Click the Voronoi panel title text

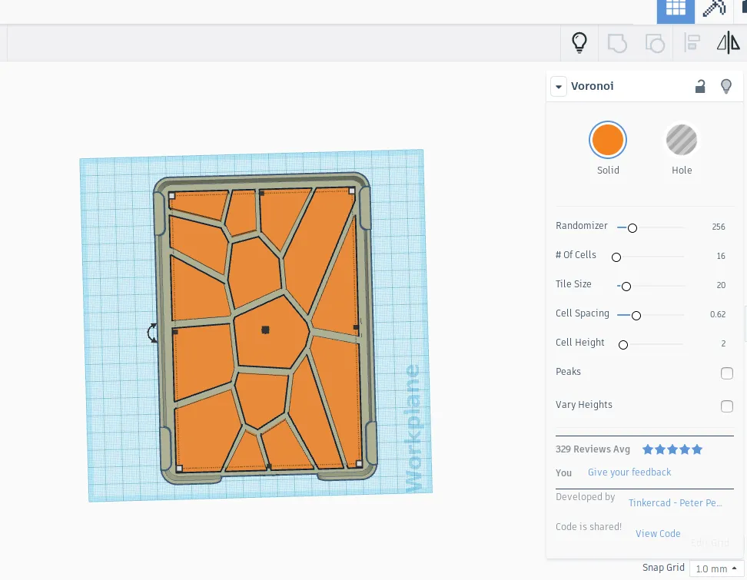coord(593,86)
